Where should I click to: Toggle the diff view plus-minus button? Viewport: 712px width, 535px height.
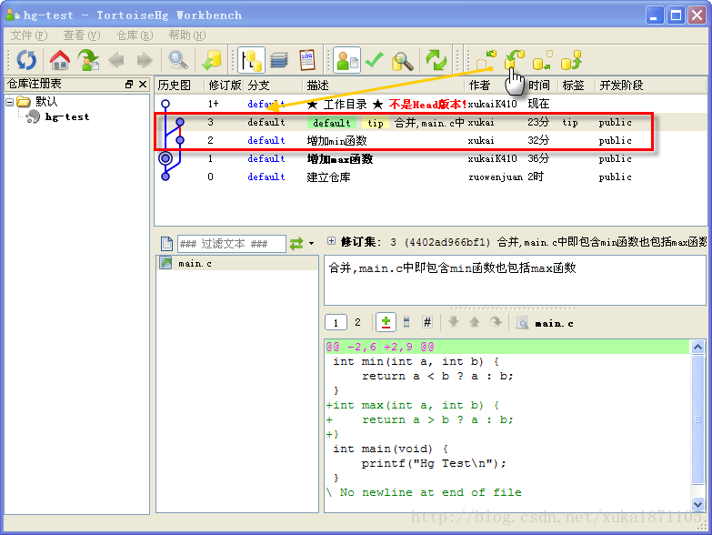point(386,322)
